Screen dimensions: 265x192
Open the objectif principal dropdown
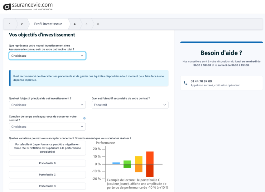tap(47, 105)
